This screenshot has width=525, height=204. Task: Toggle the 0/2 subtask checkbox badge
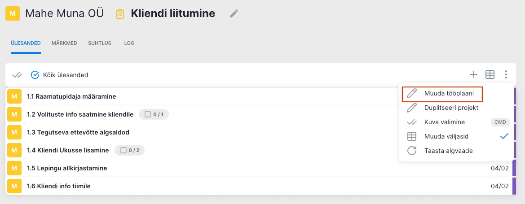click(129, 150)
